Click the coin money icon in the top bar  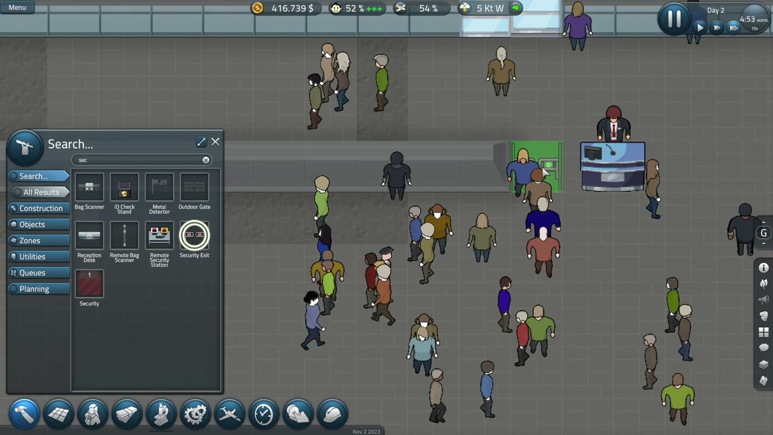tap(258, 8)
